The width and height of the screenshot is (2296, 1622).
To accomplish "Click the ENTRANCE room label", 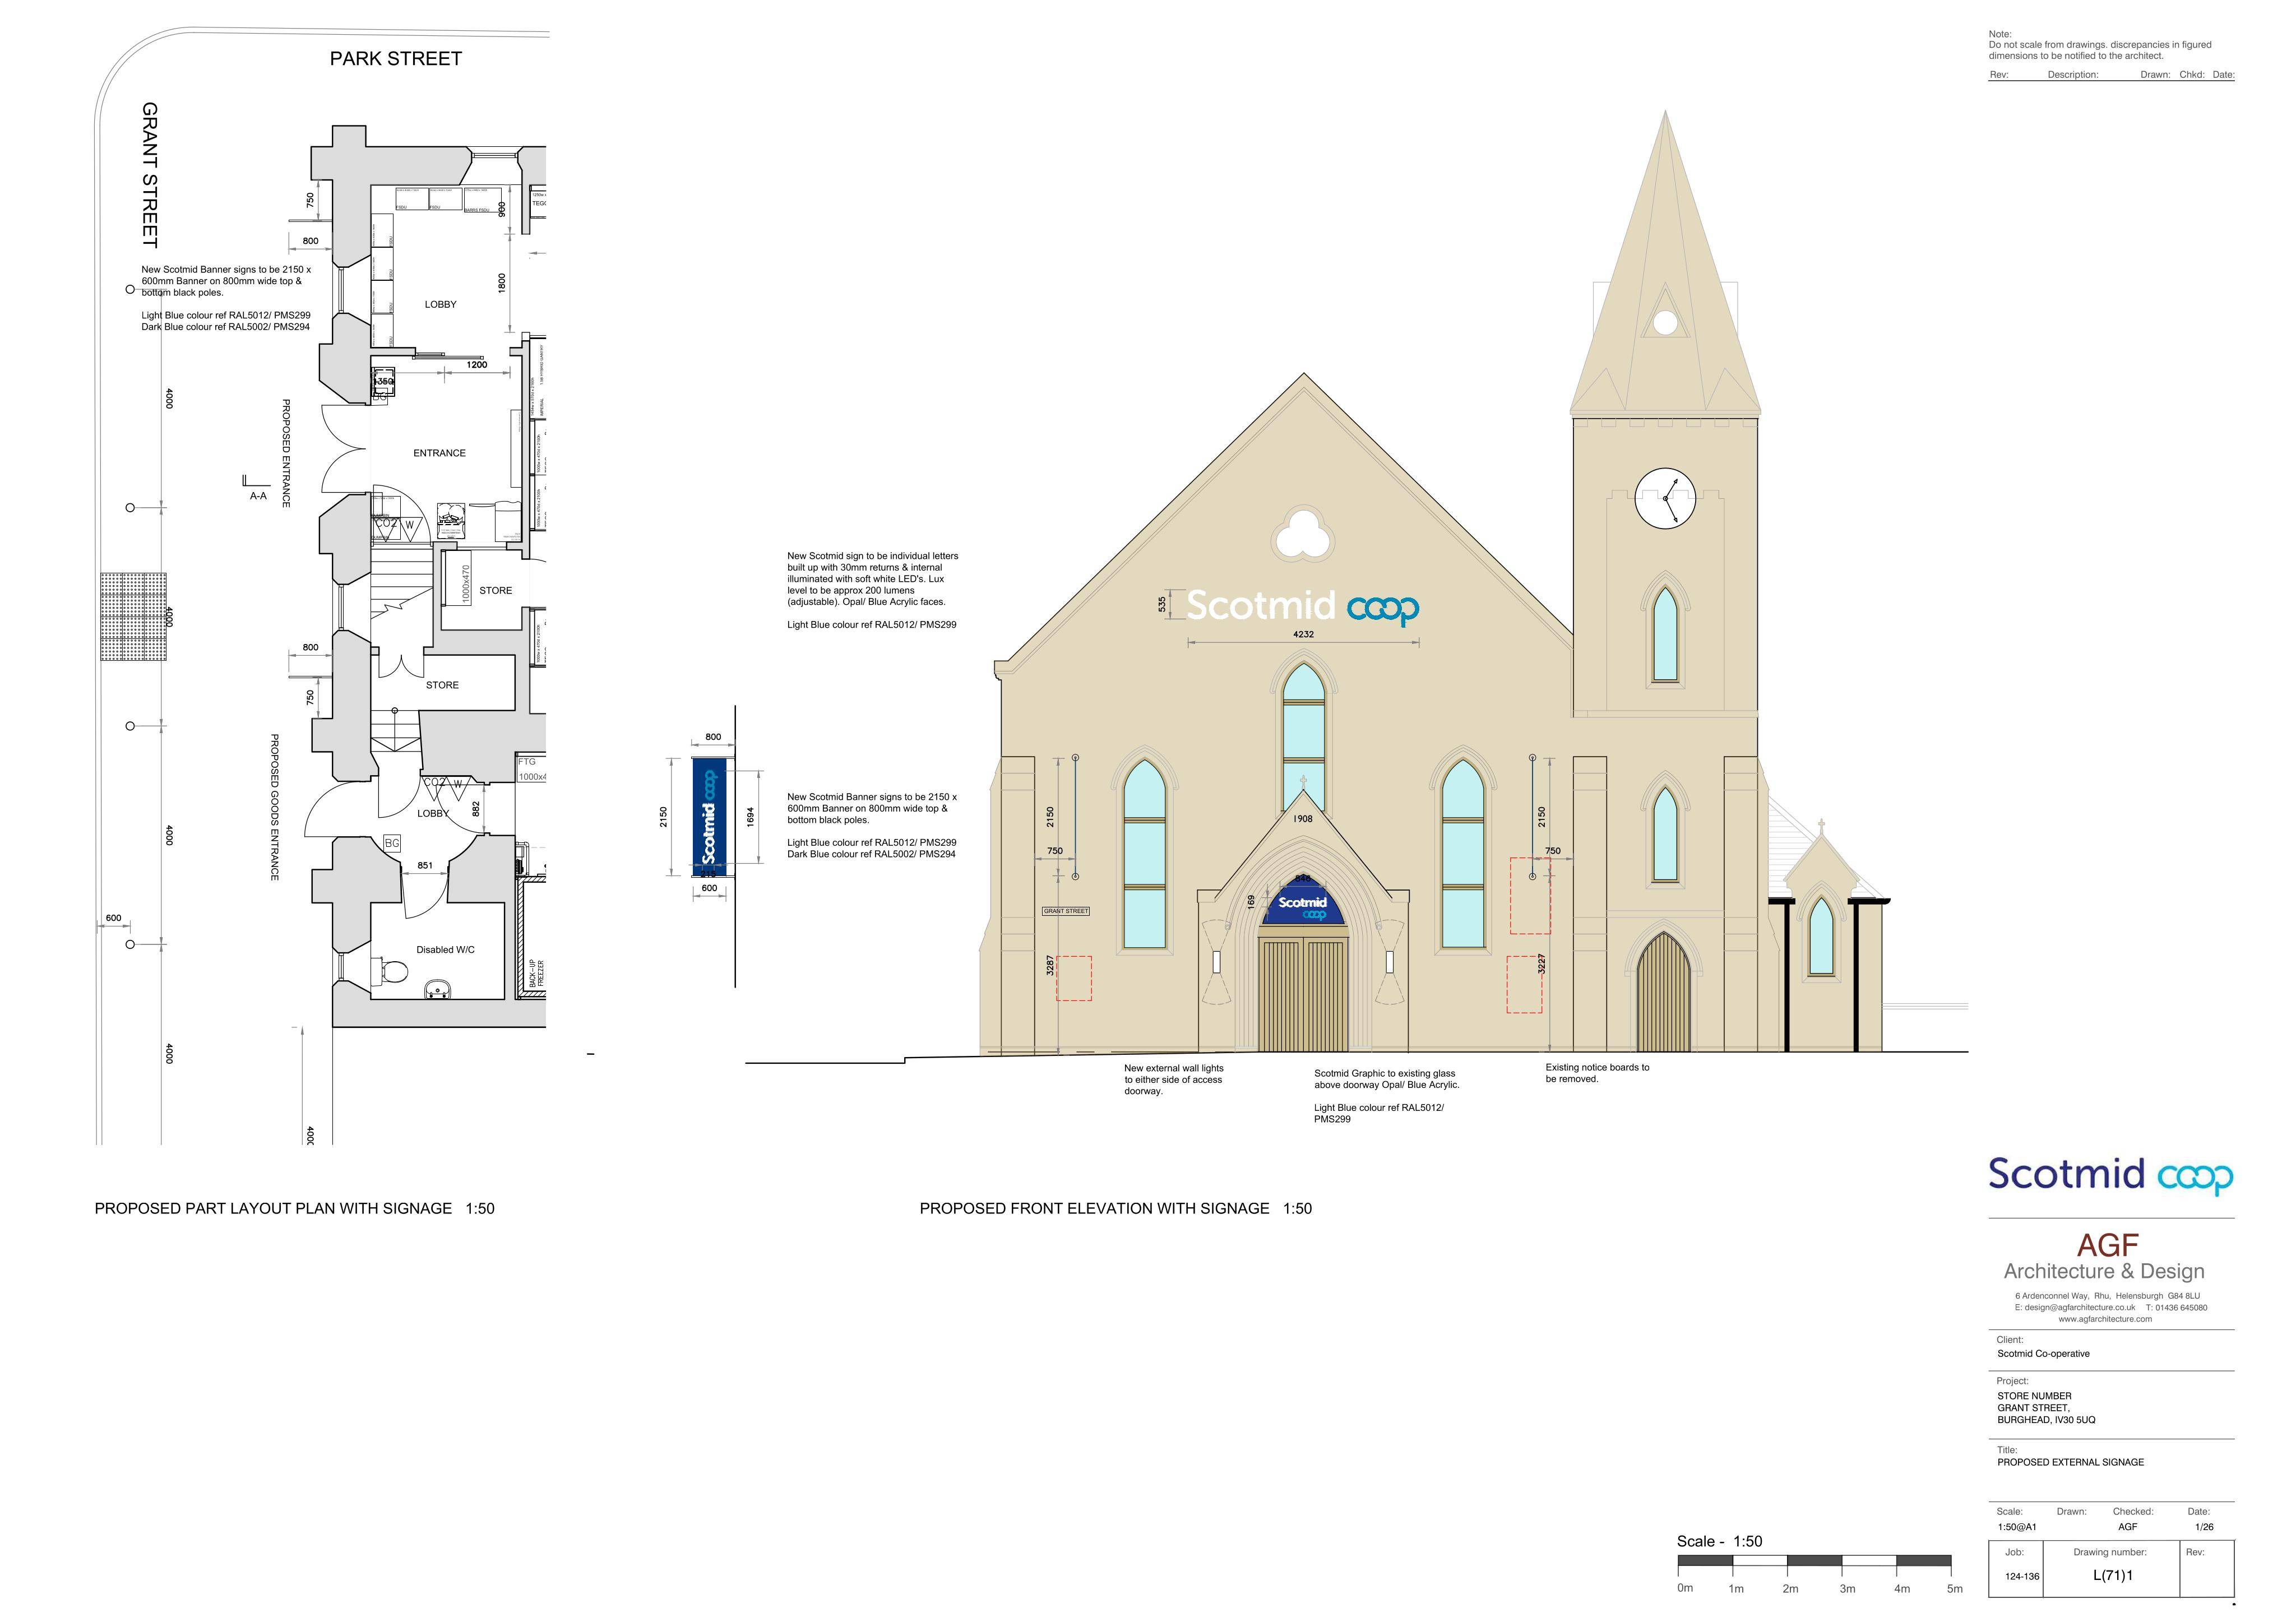I will coord(439,453).
